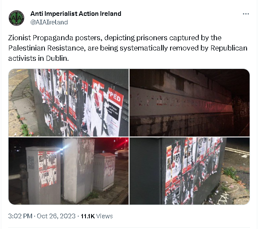The width and height of the screenshot is (259, 229).
Task: Open bottom-left utility boxes night photo
Action: coord(68,171)
